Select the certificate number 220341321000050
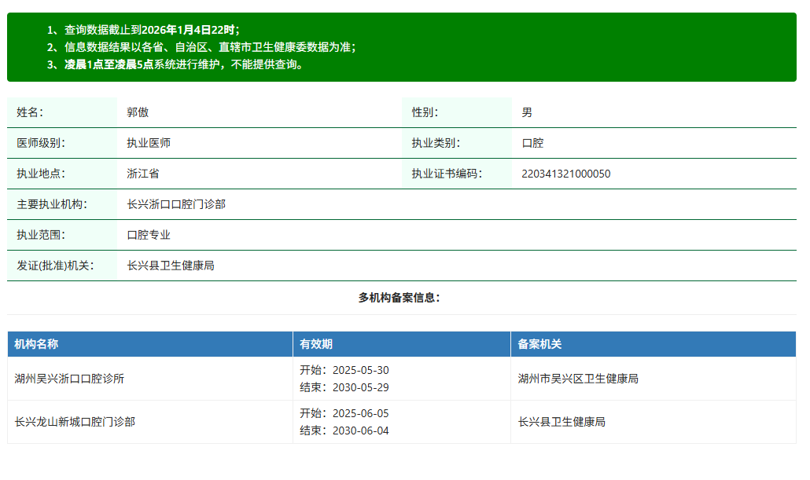The width and height of the screenshot is (810, 480). [565, 174]
